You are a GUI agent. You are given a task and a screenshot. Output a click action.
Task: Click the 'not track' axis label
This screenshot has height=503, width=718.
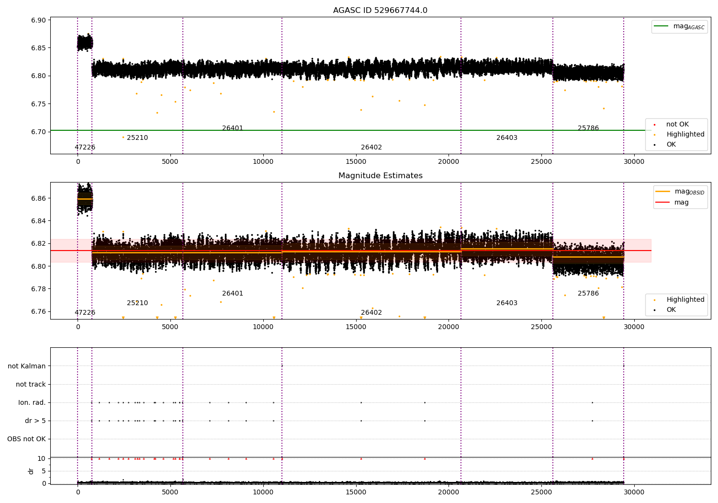tap(31, 385)
